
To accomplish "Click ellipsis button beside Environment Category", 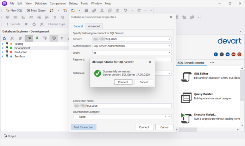I will point(170,117).
